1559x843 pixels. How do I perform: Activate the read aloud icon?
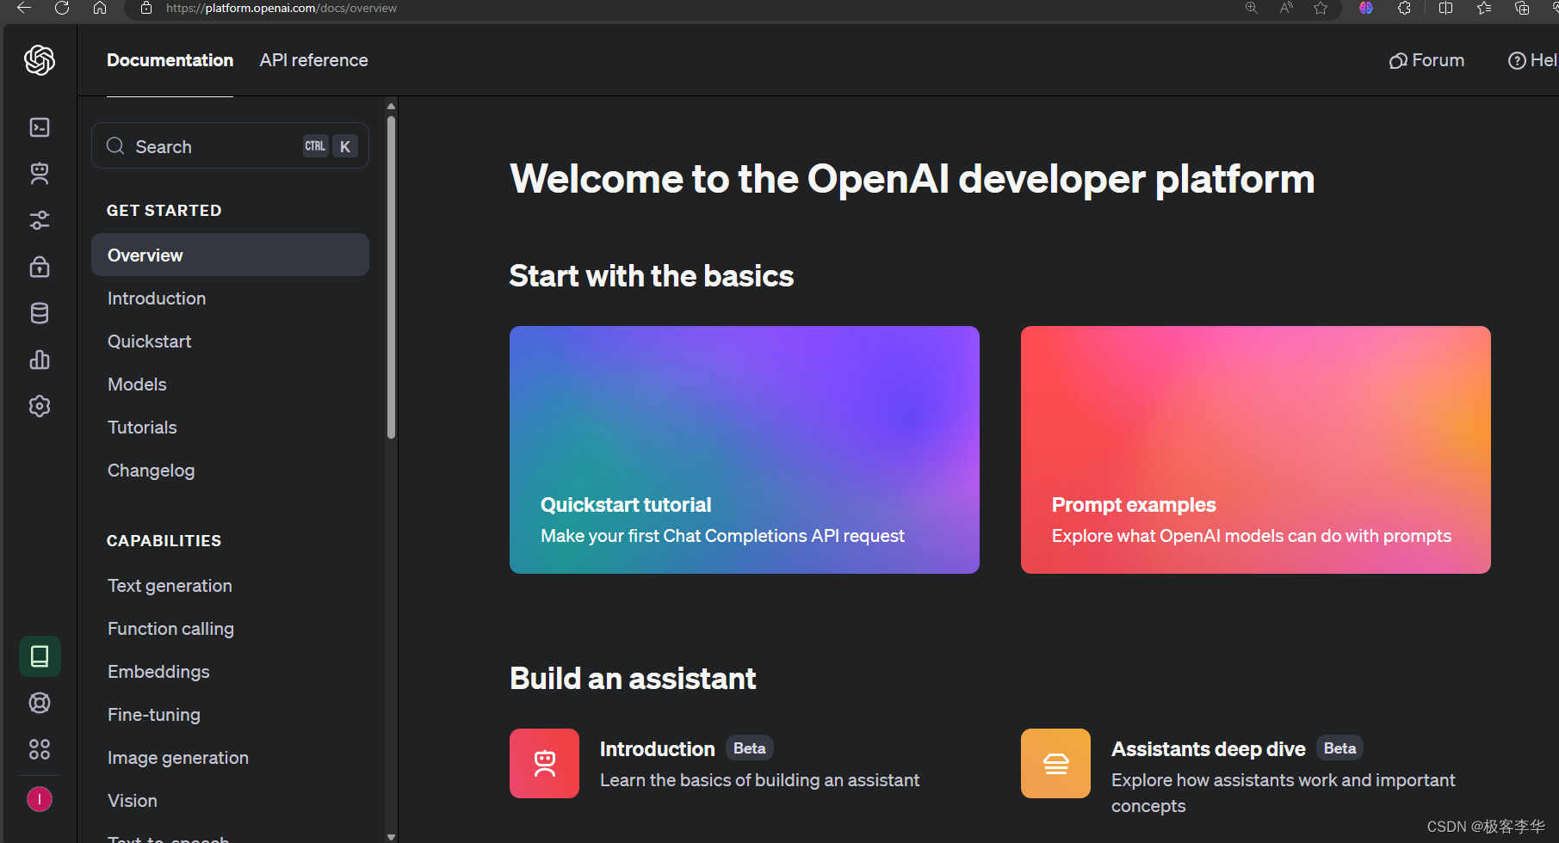pos(1286,8)
